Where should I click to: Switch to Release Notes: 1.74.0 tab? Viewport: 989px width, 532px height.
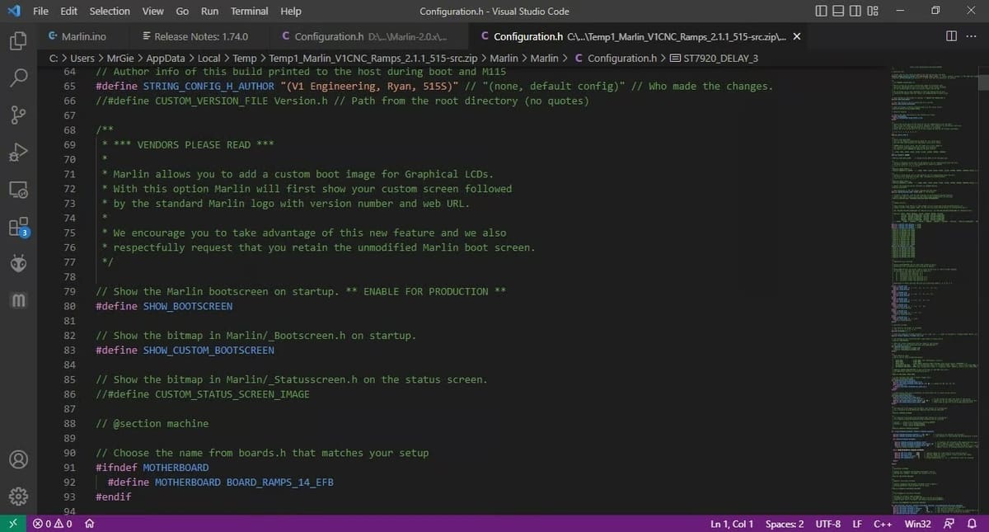(x=200, y=36)
